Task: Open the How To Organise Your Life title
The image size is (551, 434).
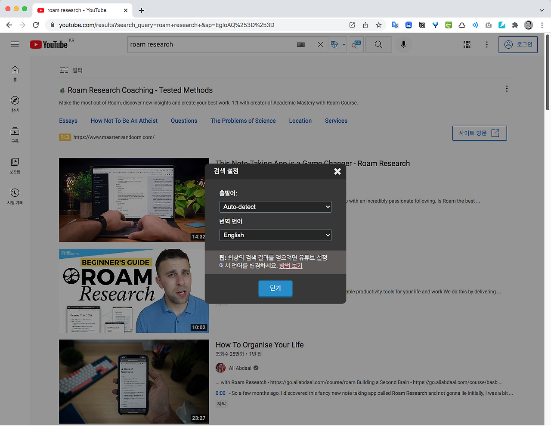Action: click(260, 345)
